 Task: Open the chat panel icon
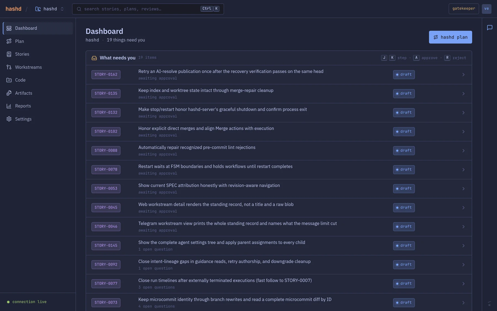click(490, 28)
